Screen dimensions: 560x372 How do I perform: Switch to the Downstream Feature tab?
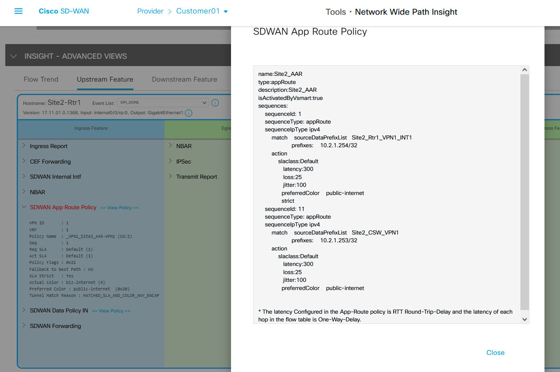pos(184,79)
